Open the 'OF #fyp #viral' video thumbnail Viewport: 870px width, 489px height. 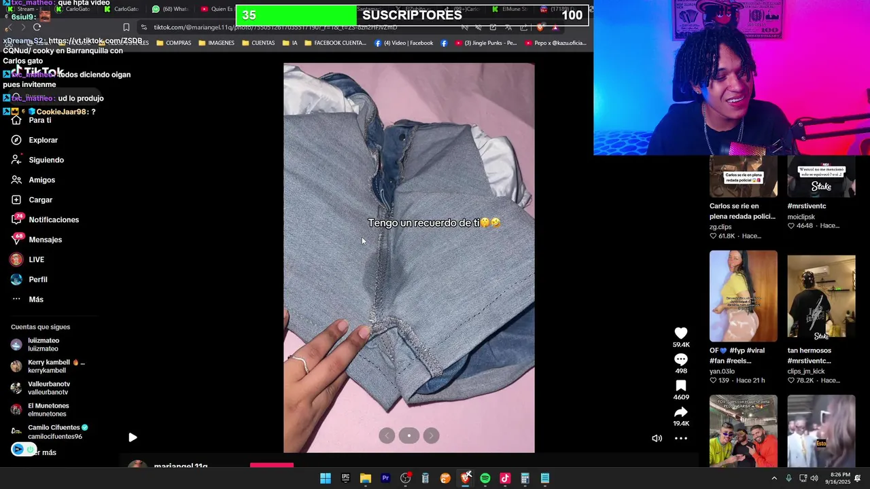click(x=743, y=295)
